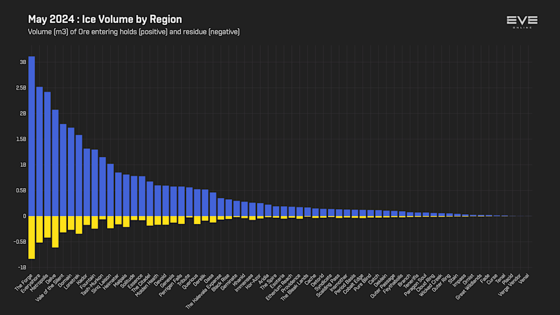Click the '3B' y-axis label
560x315 pixels.
pos(23,62)
